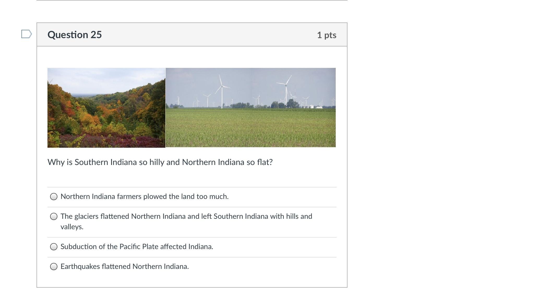Click the tall wind turbine on the photo's right
This screenshot has width=534, height=295.
[x=286, y=90]
